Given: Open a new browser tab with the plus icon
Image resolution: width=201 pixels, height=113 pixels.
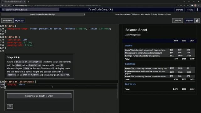Looking at the screenshot, I should coord(28,2).
